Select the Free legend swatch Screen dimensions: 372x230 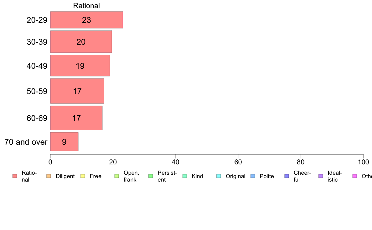[83, 176]
